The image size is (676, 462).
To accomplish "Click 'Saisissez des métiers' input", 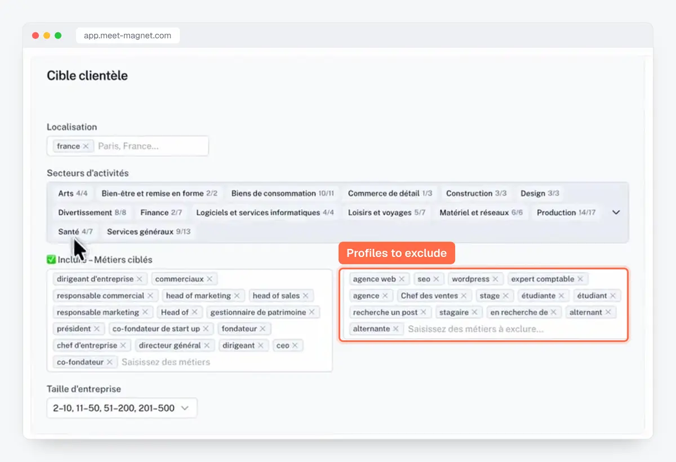I will tap(166, 362).
